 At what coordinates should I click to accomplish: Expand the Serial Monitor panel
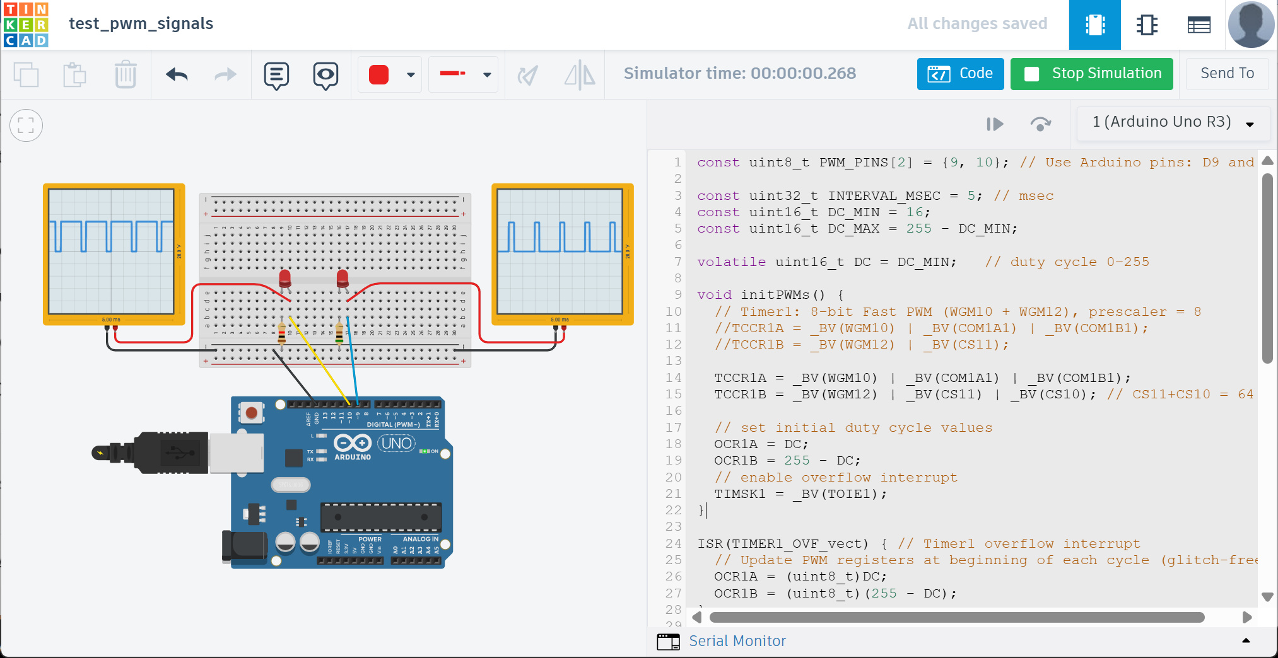tap(1245, 641)
